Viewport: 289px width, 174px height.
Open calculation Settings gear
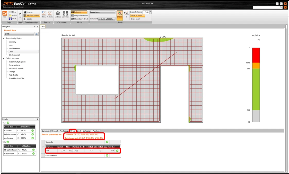[58, 14]
